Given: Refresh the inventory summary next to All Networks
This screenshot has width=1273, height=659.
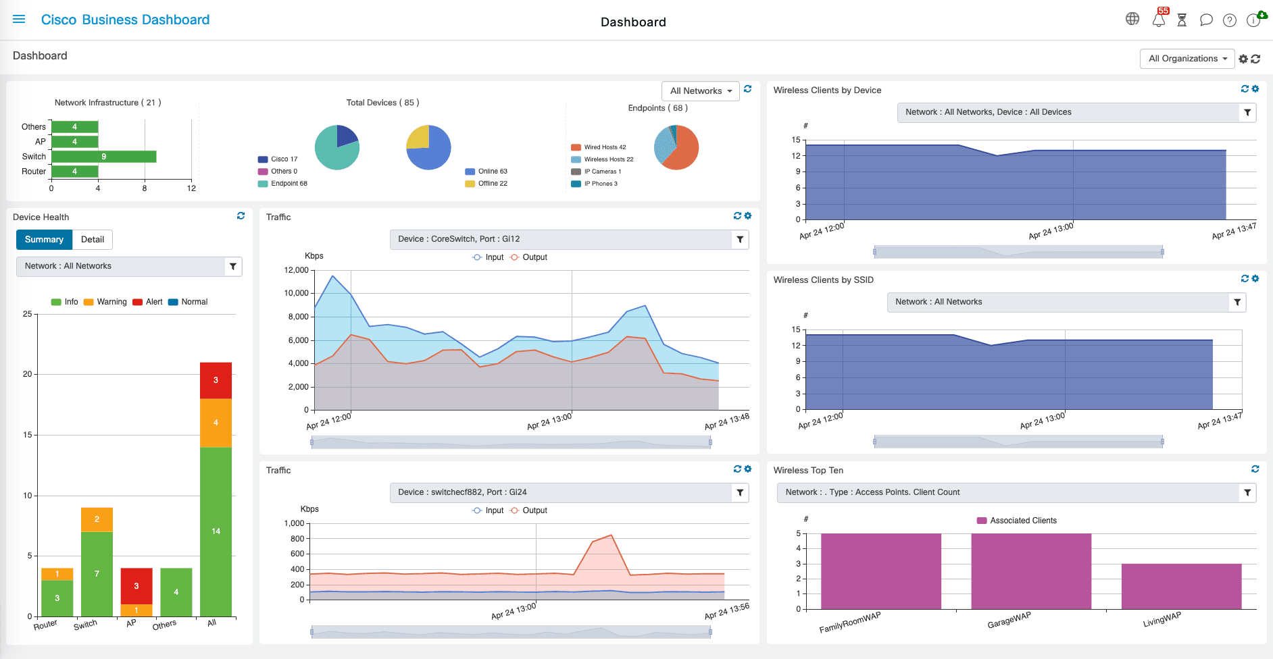Looking at the screenshot, I should point(747,89).
